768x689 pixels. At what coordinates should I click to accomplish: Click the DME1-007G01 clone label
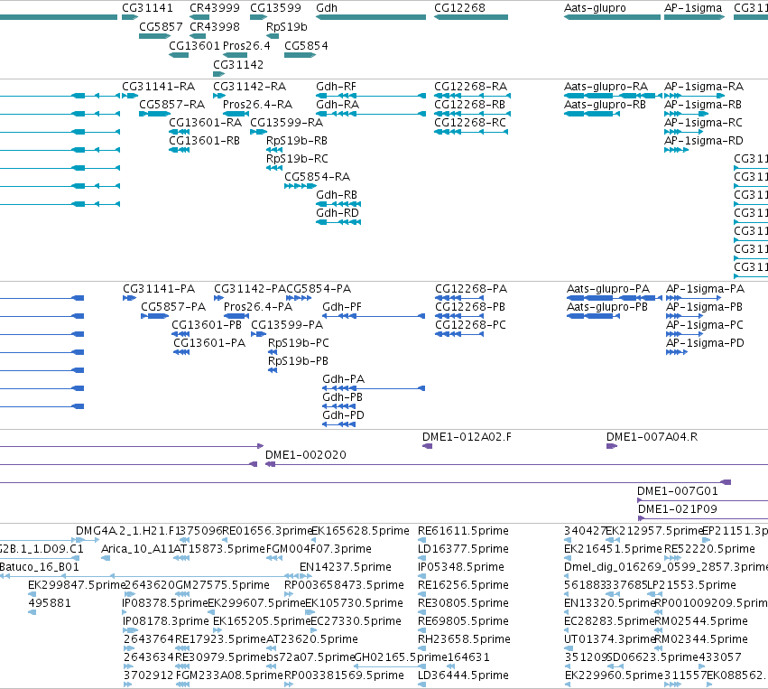[678, 491]
